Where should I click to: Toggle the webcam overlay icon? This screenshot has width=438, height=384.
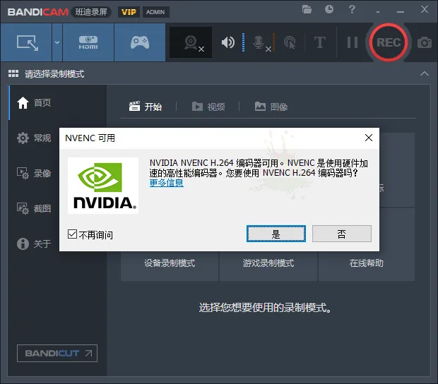tap(191, 42)
